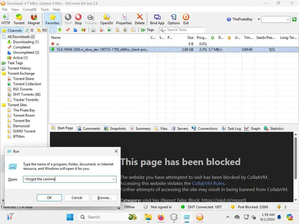Switch to the Channels sidebar tab
The height and width of the screenshot is (224, 299).
click(x=12, y=30)
